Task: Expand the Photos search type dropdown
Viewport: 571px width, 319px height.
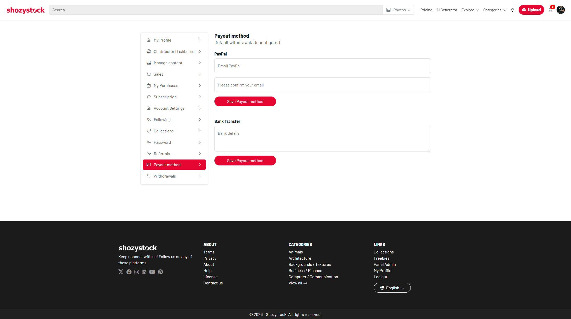Action: [398, 10]
